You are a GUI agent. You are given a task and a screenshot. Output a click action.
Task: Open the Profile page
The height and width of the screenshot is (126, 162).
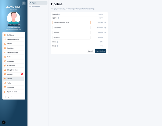pyautogui.click(x=14, y=83)
